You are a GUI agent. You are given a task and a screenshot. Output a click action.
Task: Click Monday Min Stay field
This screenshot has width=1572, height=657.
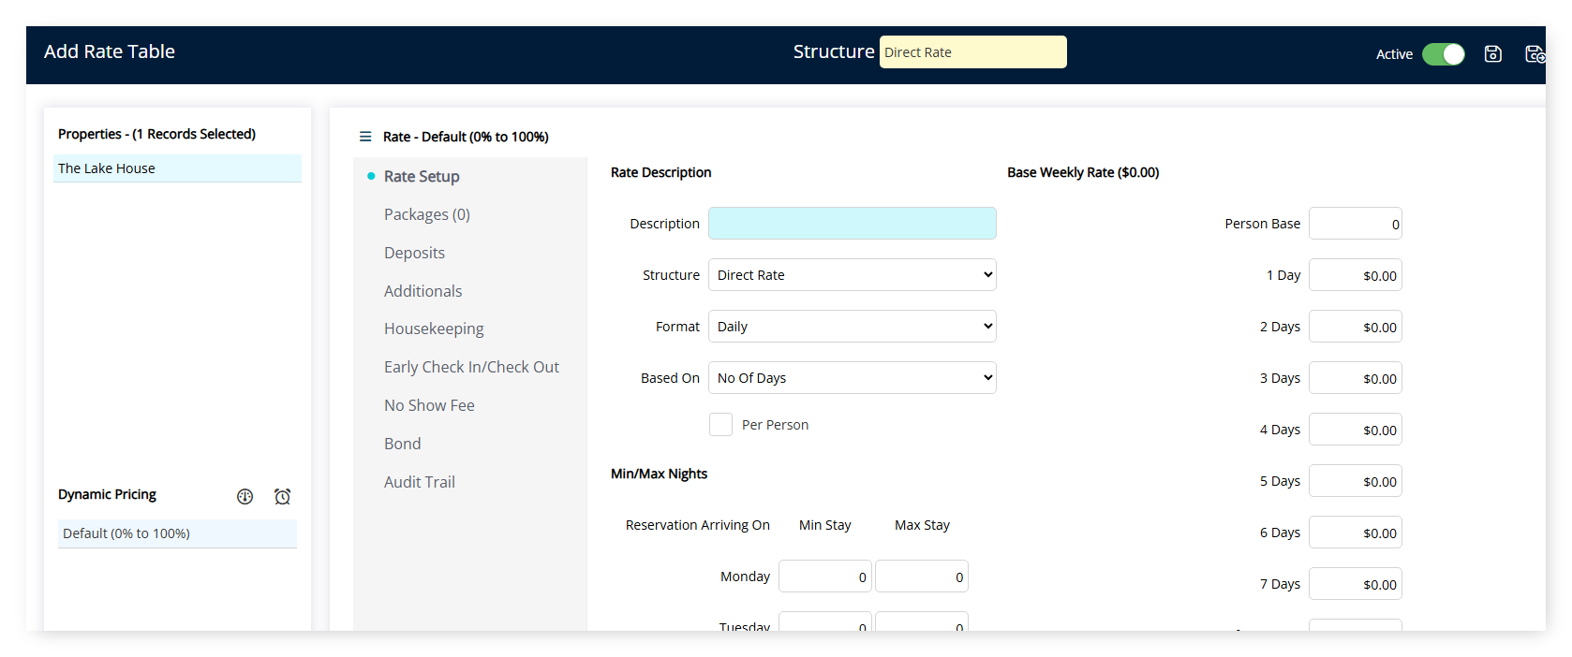825,577
